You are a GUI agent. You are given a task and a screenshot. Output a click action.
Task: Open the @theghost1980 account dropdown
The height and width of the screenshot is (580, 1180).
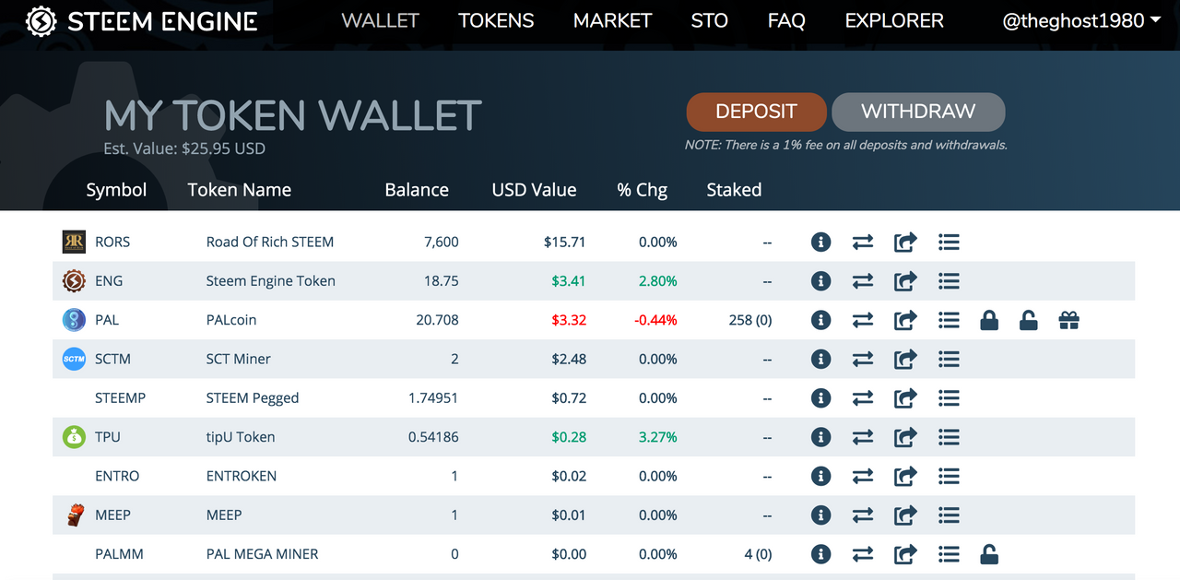point(1081,20)
